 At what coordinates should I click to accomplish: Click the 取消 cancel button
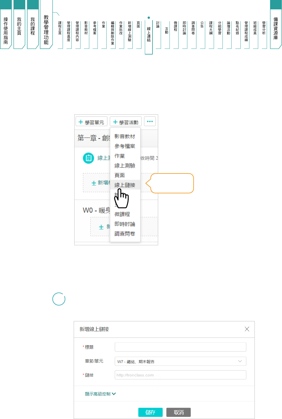point(179,412)
